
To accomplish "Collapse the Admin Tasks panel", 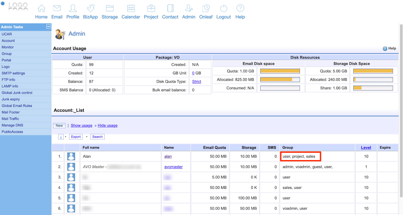I will [48, 27].
